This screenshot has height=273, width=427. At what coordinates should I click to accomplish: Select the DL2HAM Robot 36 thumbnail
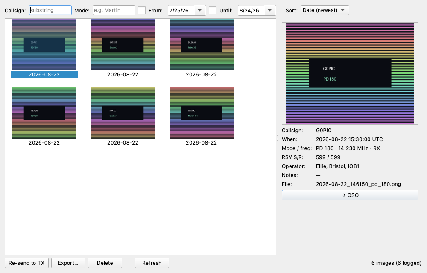(202, 45)
